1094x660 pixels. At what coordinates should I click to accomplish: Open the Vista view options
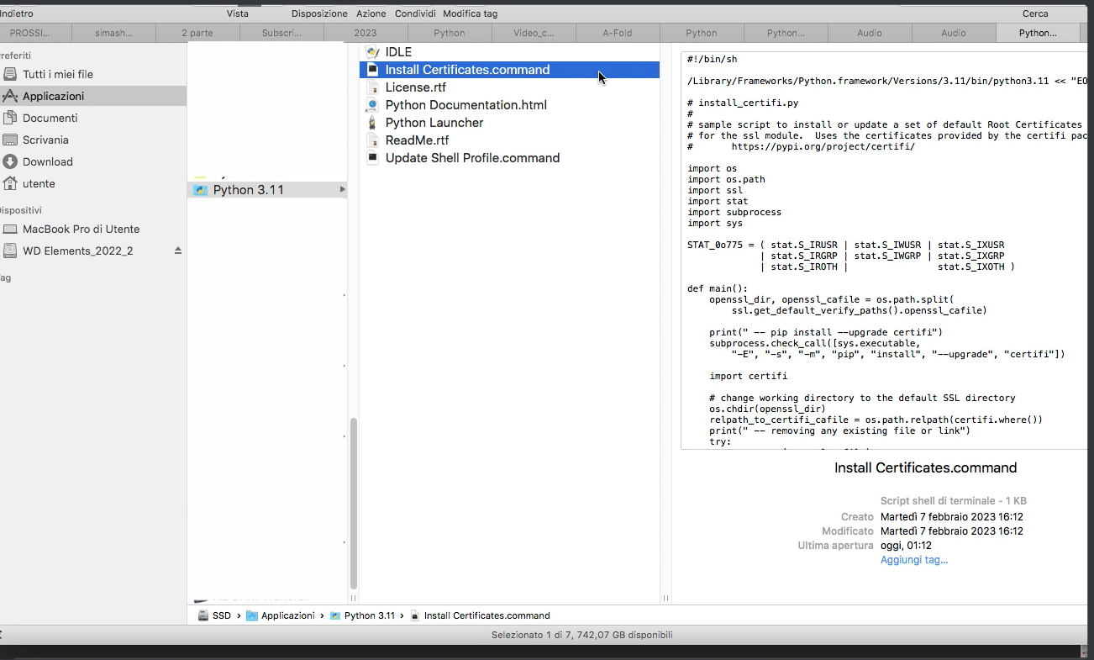pyautogui.click(x=238, y=13)
